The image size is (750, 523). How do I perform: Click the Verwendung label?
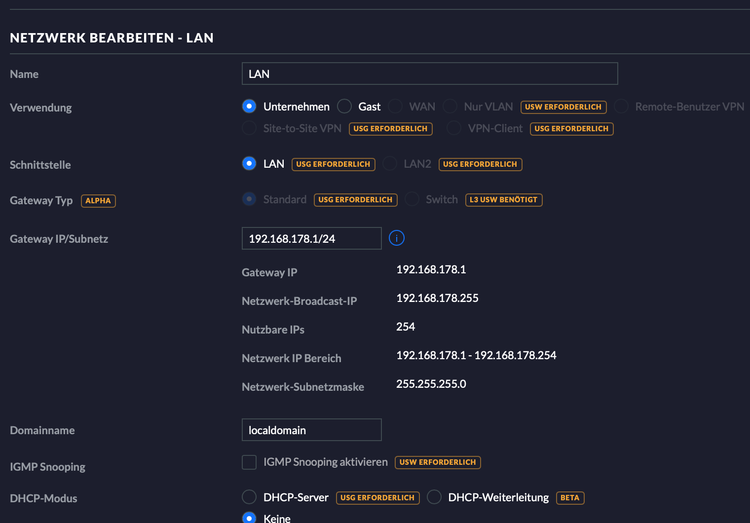41,108
